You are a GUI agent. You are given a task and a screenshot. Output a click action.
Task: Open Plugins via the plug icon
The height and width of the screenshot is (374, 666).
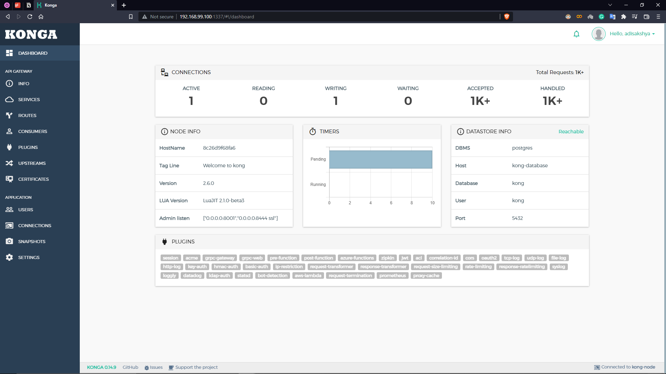click(9, 147)
